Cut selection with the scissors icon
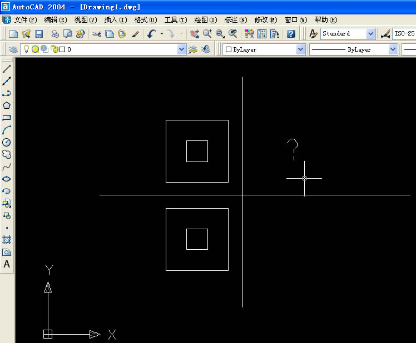This screenshot has height=343, width=416. tap(97, 34)
